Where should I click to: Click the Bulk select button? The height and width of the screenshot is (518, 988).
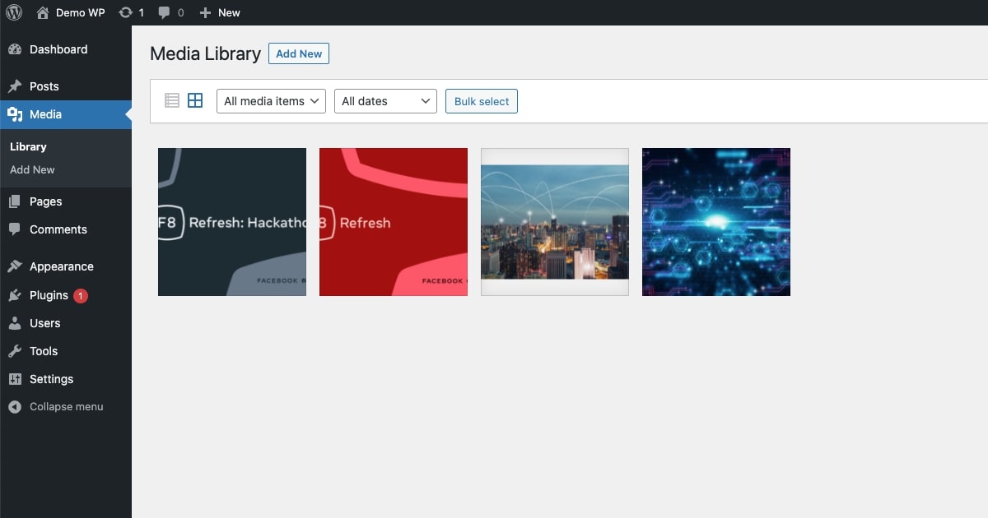(482, 101)
